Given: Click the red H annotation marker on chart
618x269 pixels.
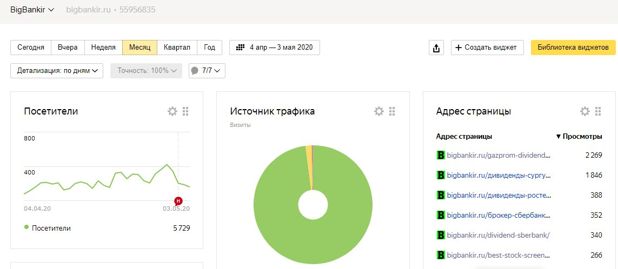Looking at the screenshot, I should (x=178, y=200).
